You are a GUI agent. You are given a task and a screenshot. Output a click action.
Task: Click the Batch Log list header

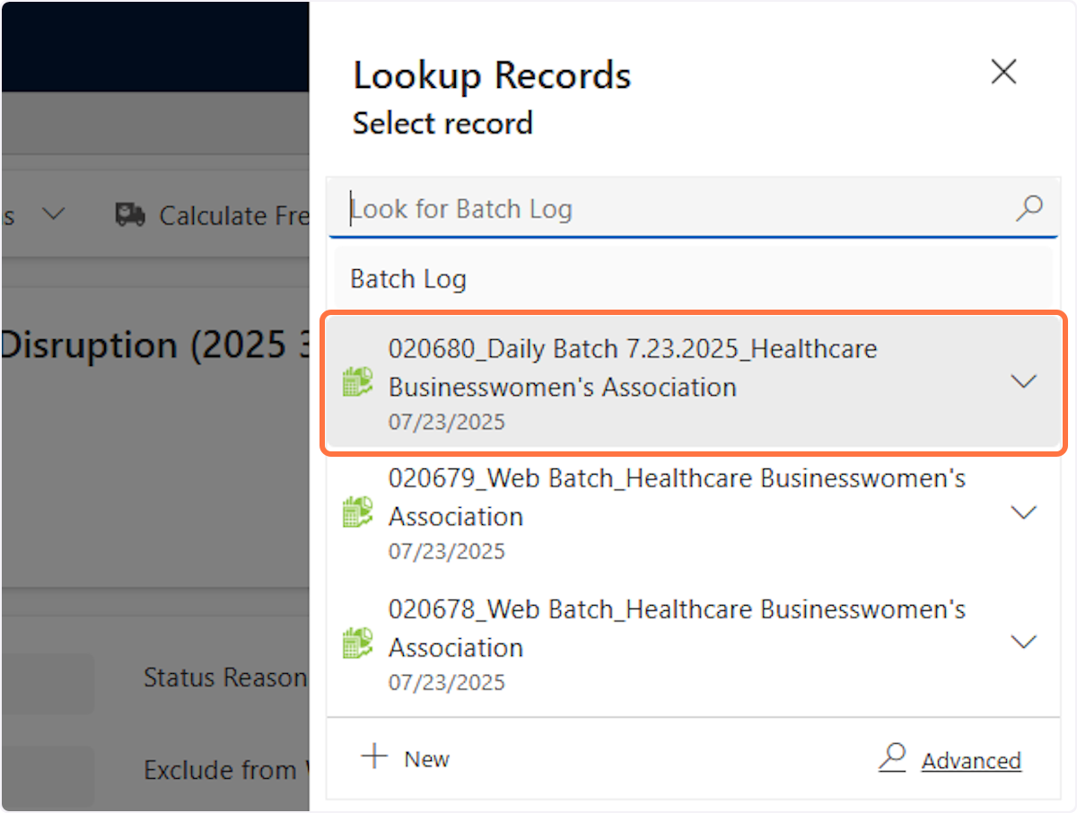tap(408, 279)
